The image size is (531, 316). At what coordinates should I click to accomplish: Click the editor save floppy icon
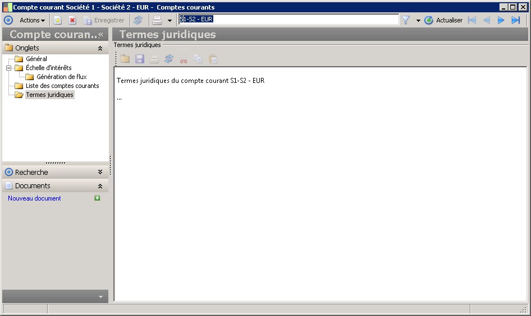coord(140,59)
